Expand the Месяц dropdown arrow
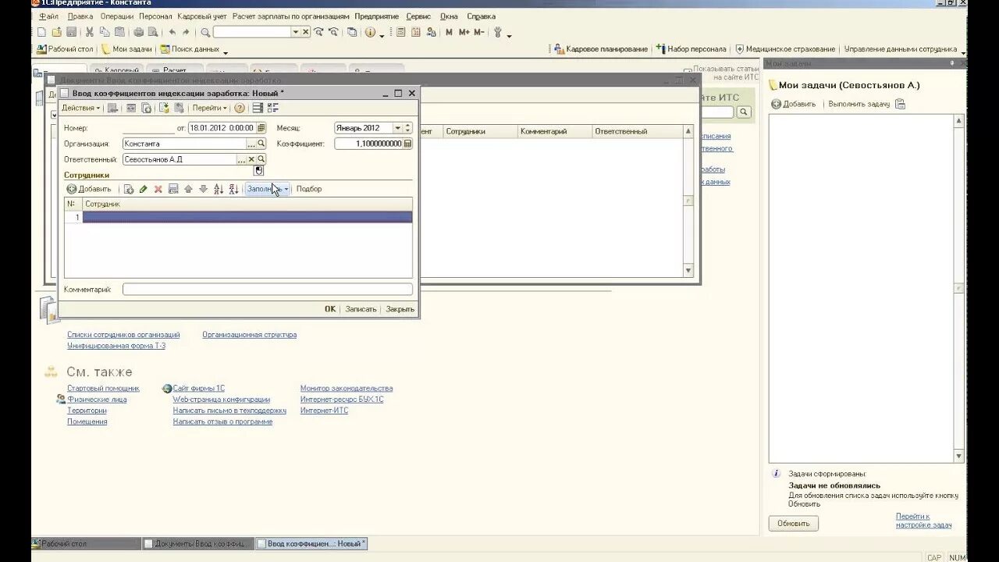 click(397, 128)
